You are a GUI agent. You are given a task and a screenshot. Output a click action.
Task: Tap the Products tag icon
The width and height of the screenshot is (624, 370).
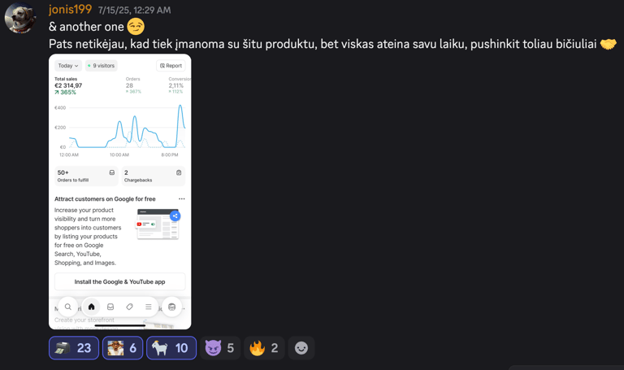click(x=129, y=307)
